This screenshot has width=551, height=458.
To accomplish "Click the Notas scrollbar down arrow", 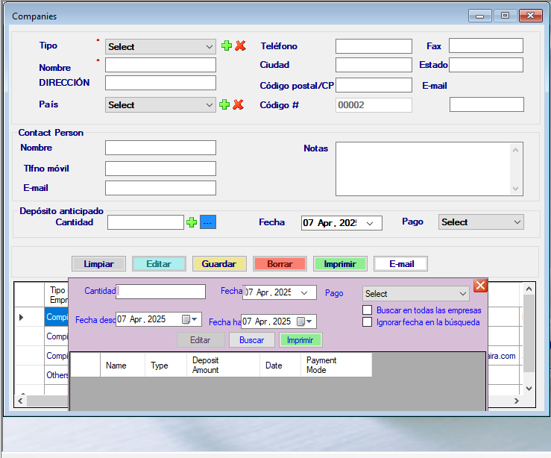I will [516, 189].
